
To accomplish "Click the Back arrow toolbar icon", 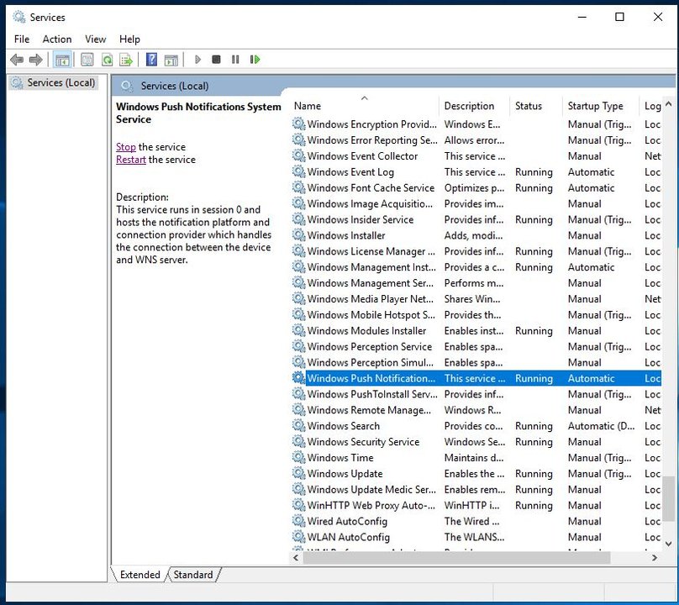I will click(x=17, y=60).
